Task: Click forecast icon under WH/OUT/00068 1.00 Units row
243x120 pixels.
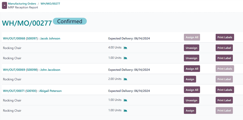Action: [125, 58]
